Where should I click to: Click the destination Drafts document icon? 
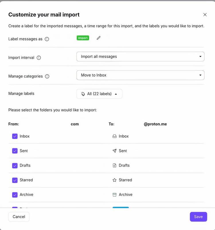114,165
